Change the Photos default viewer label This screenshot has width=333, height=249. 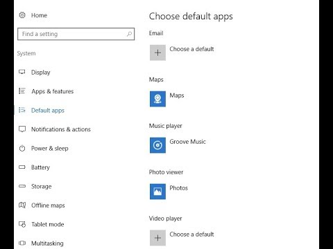tap(179, 188)
